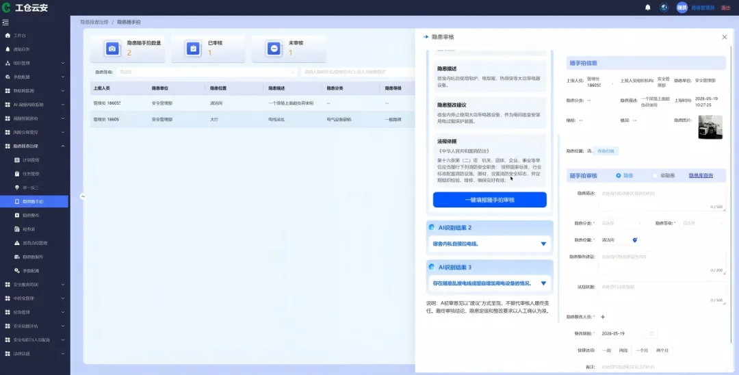
Task: Click 退出 to log out
Action: pyautogui.click(x=726, y=8)
